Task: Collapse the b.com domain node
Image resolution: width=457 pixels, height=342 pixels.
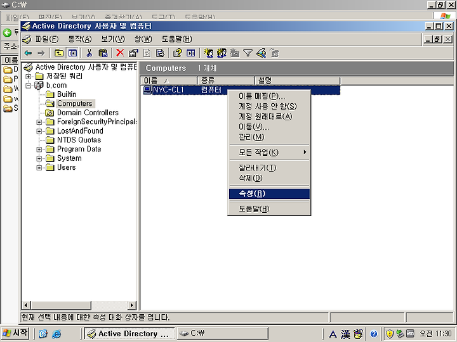Action: 29,85
